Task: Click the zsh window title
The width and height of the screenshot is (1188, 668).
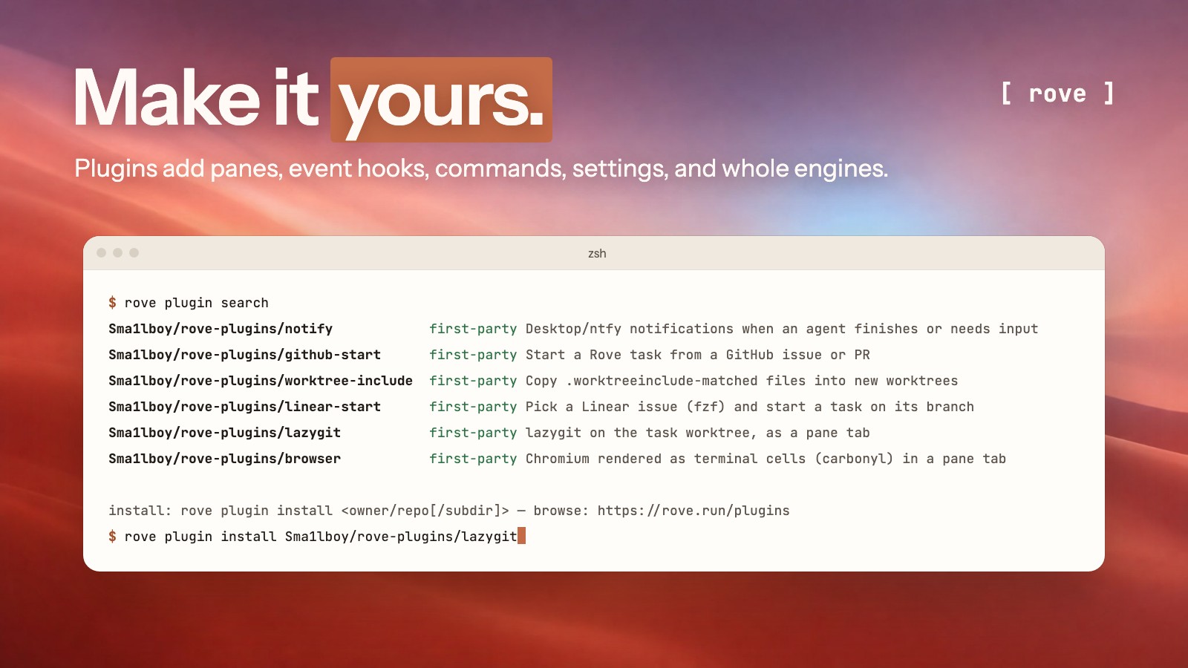Action: (597, 254)
